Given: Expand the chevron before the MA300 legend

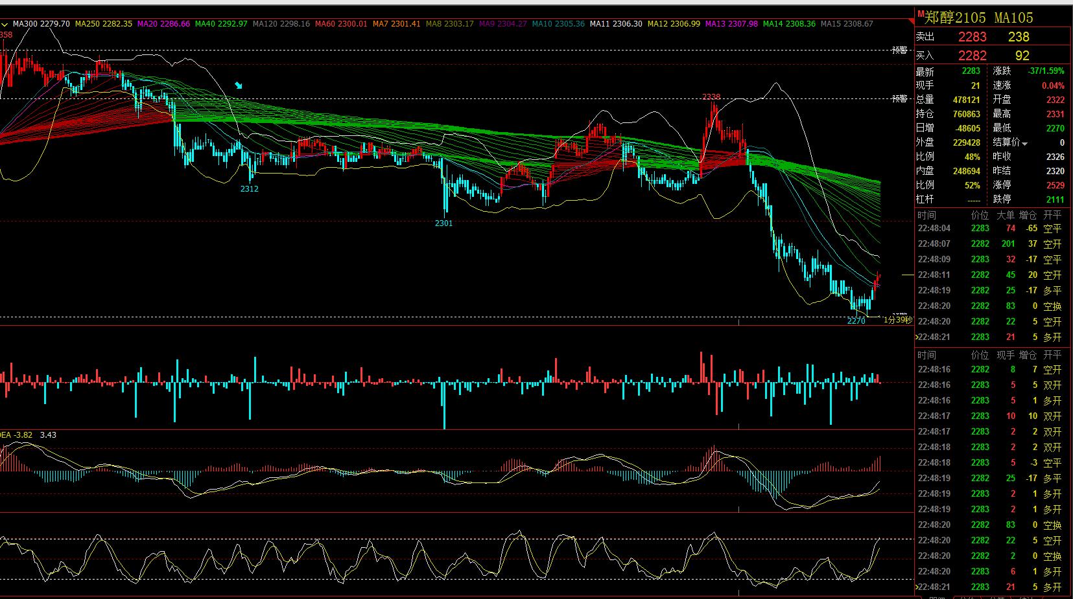Looking at the screenshot, I should point(5,24).
